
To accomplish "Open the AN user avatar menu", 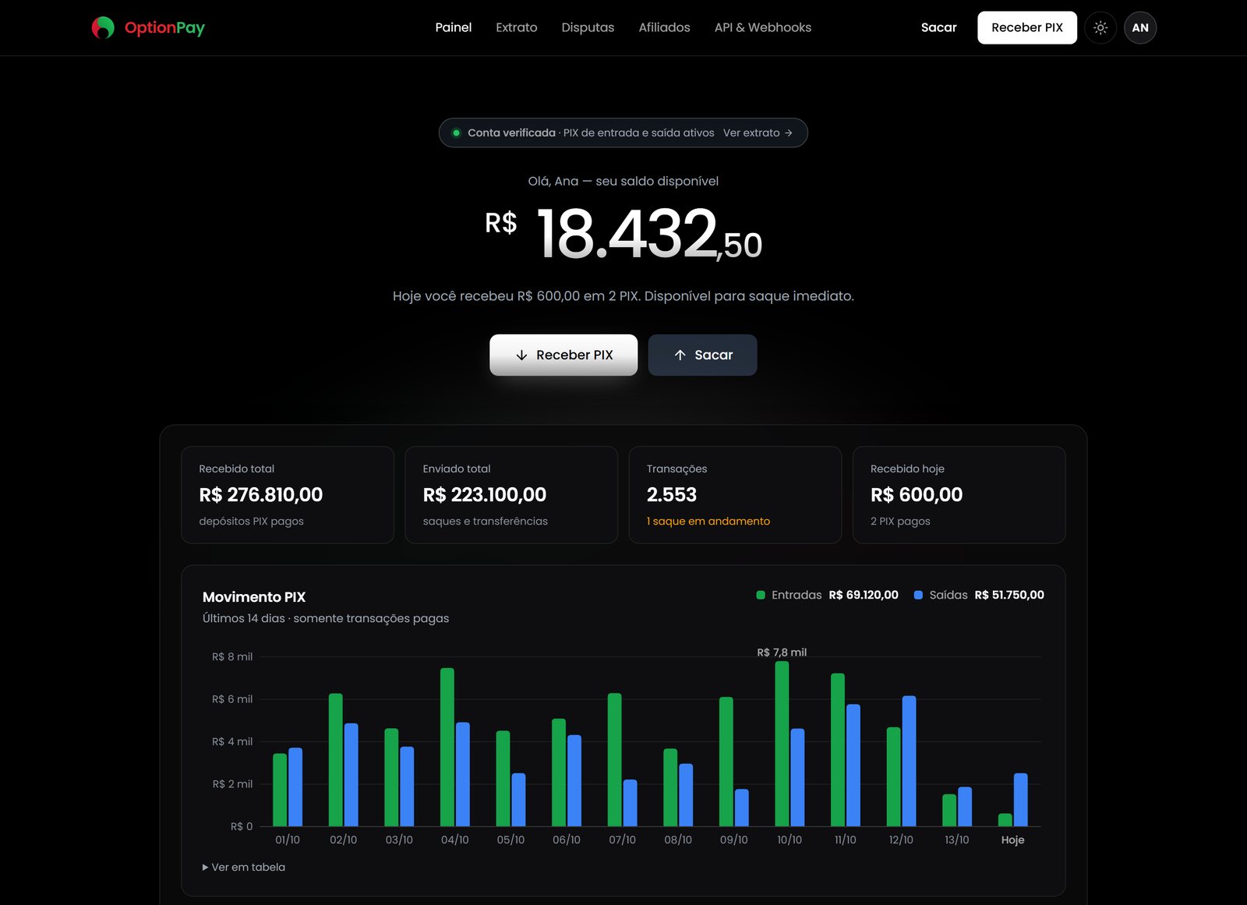I will 1140,28.
